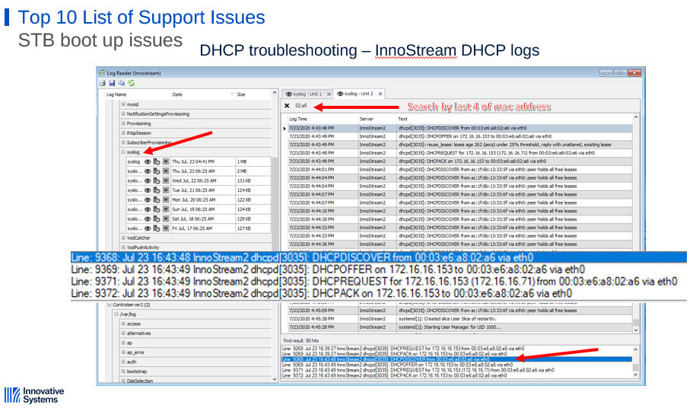Image resolution: width=696 pixels, height=408 pixels.
Task: Click file-clock icon on Fri Jul 17 row
Action: [156, 228]
